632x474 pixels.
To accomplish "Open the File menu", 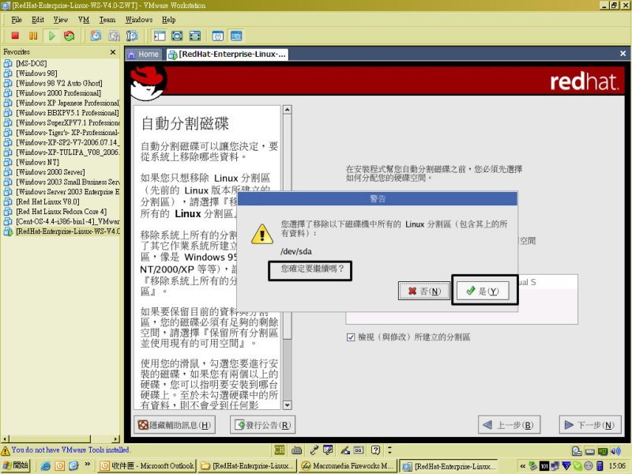I will coord(17,20).
